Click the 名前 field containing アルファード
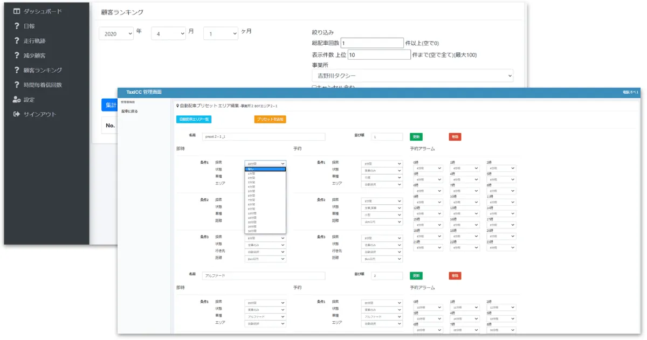 pos(264,275)
